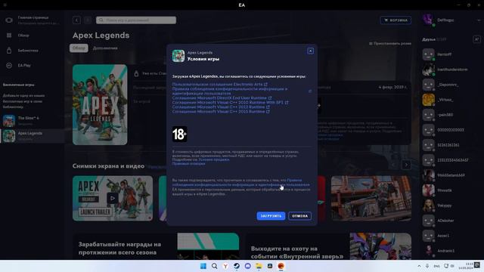Image resolution: width=484 pixels, height=272 pixels.
Task: Select friend inetthunderstone
Action: tap(451, 70)
